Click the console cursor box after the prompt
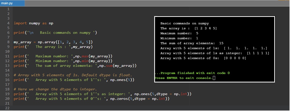The image size is (290, 111). tap(214, 78)
